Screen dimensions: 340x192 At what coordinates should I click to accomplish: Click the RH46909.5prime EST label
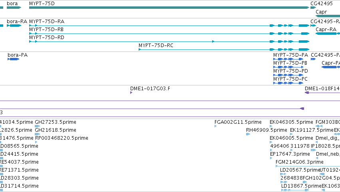coord(267,130)
